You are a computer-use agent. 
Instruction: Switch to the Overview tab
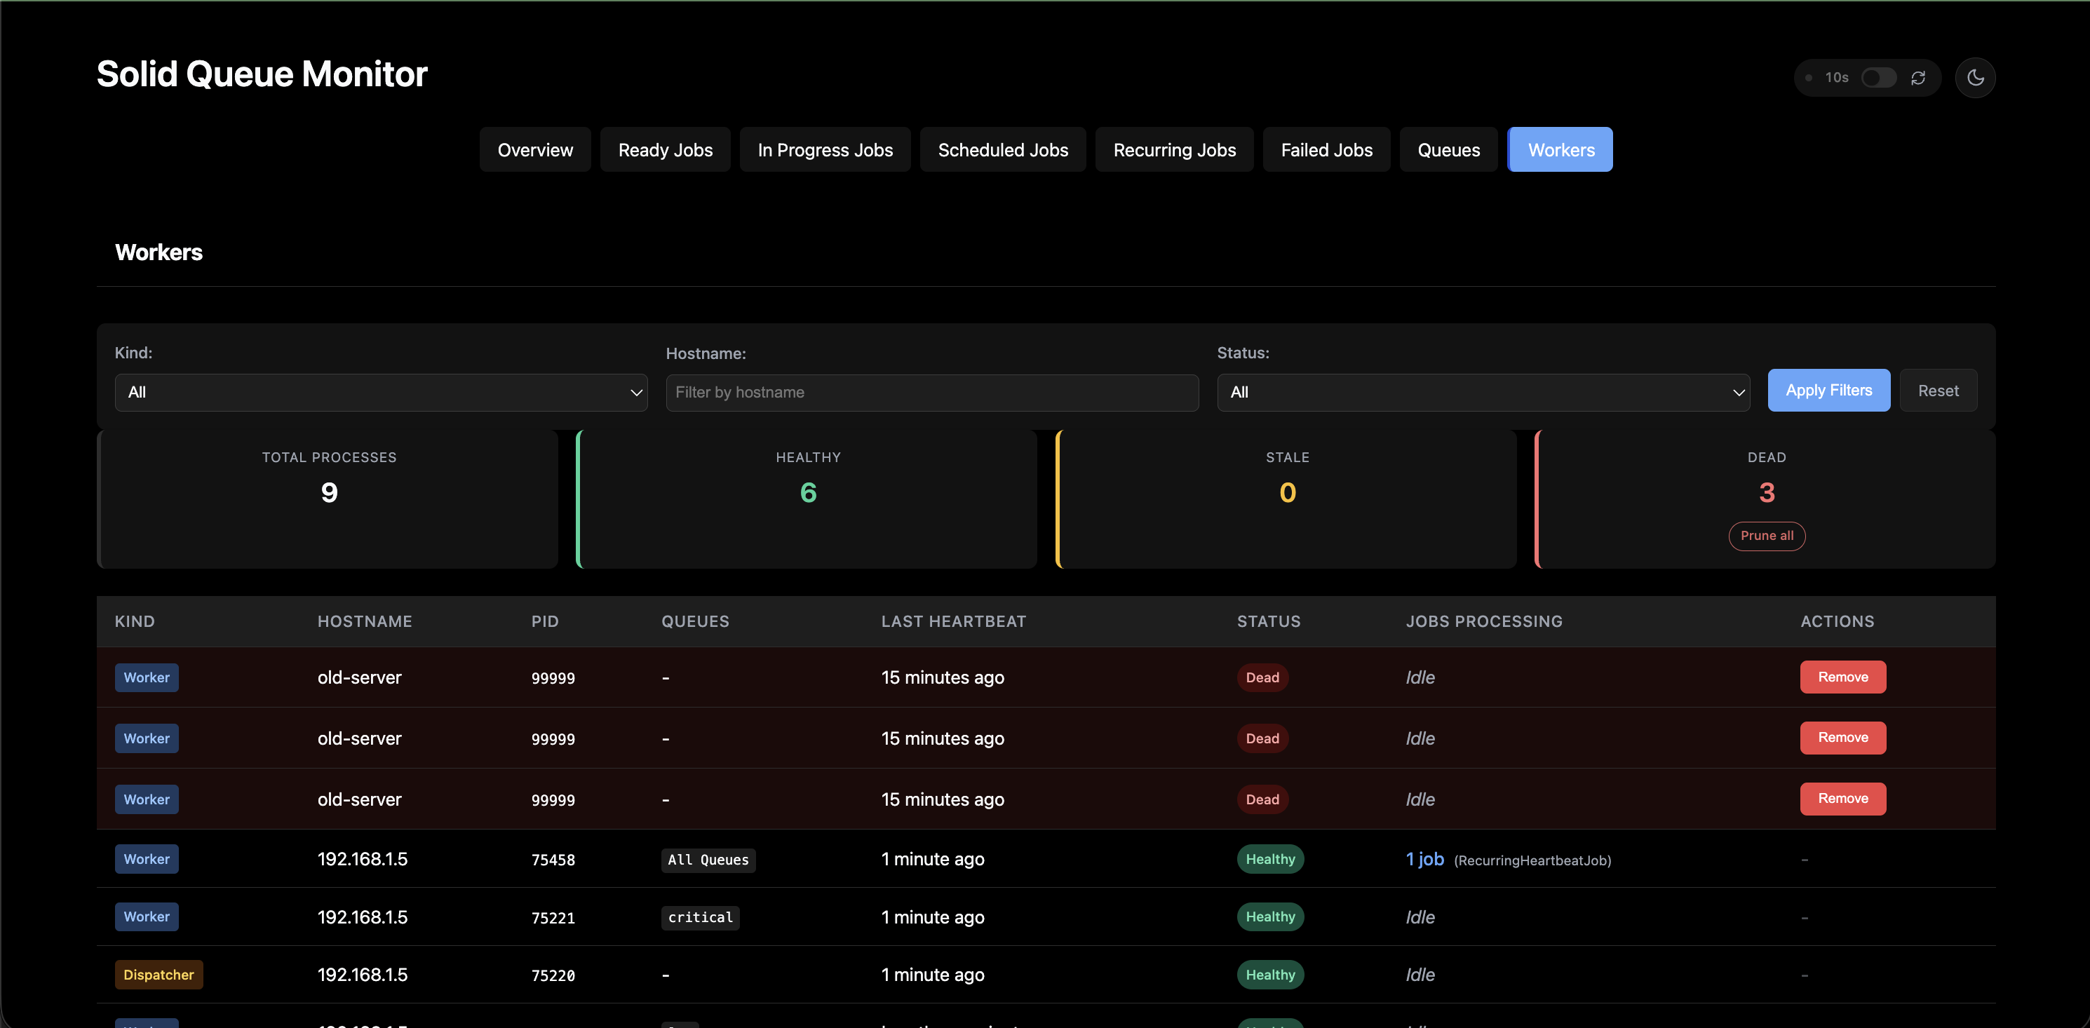[x=534, y=150]
